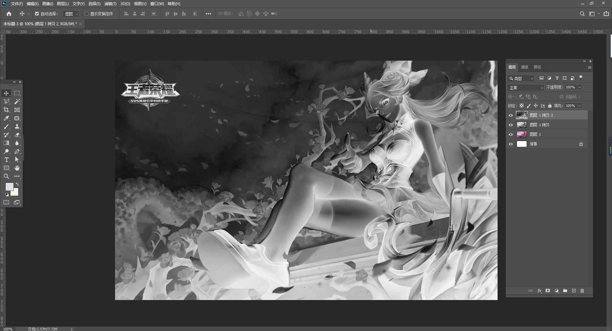Open the 滤镜(T) menu
The height and width of the screenshot is (331, 612).
[x=110, y=4]
